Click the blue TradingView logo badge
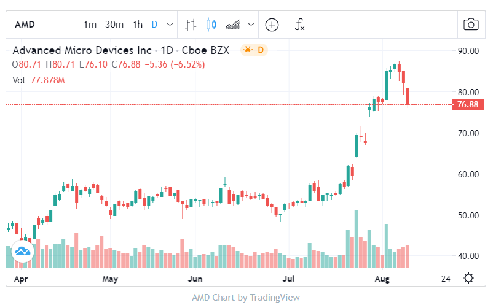This screenshot has width=493, height=305. click(22, 251)
